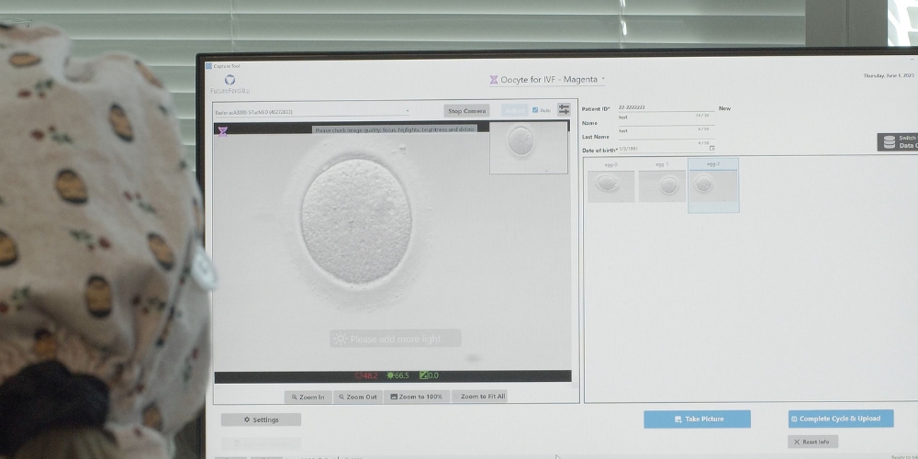Expand the Basler camera device dropdown

coord(312,112)
